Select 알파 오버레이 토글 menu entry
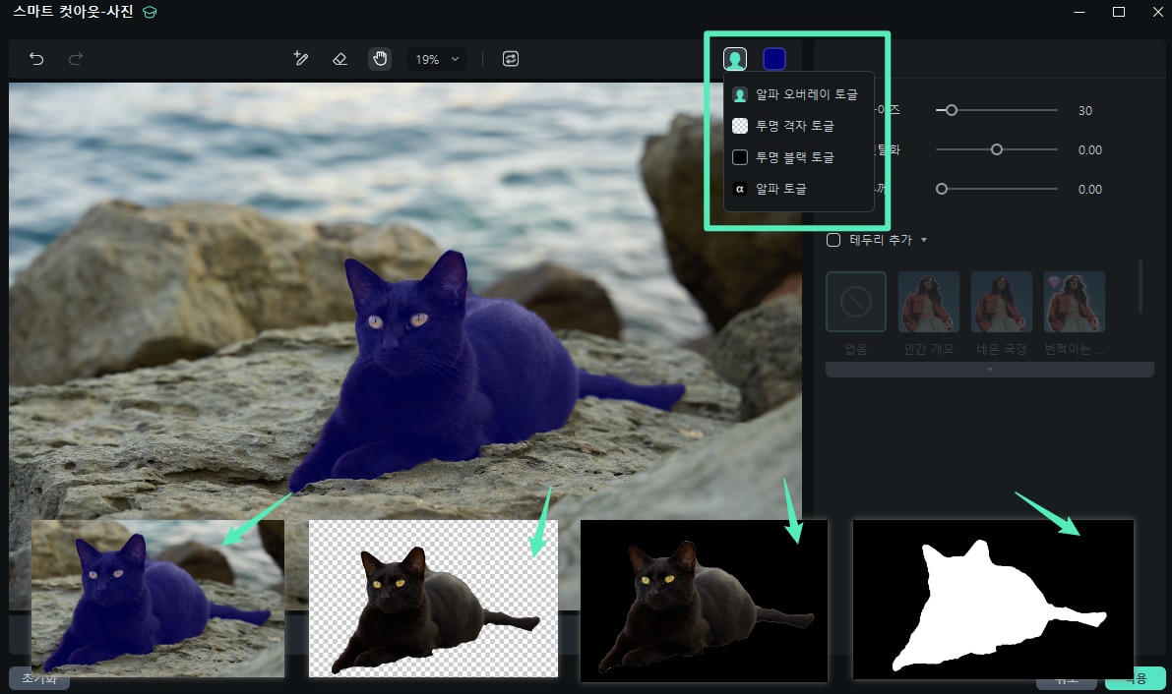The width and height of the screenshot is (1172, 694). point(795,94)
